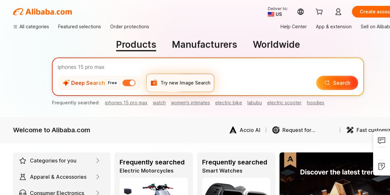Expand Apparel & Accessories chevron
390x195 pixels.
97,177
